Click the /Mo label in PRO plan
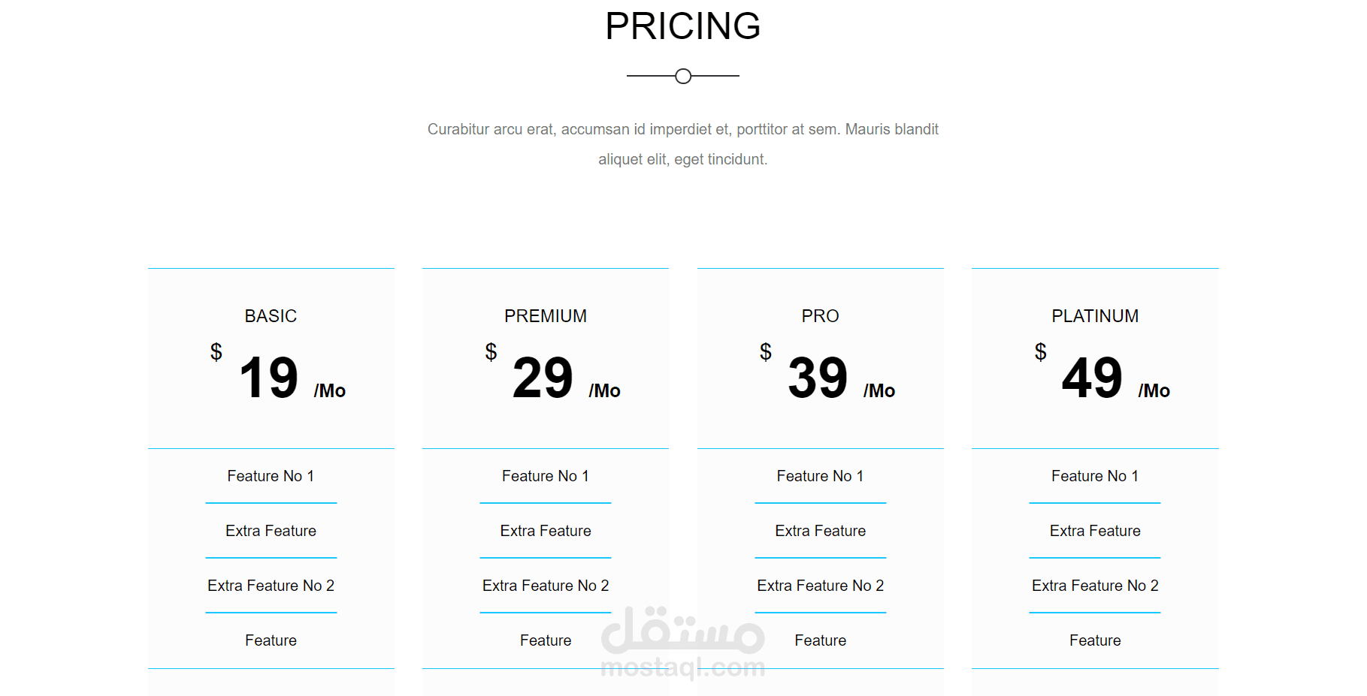 click(879, 391)
